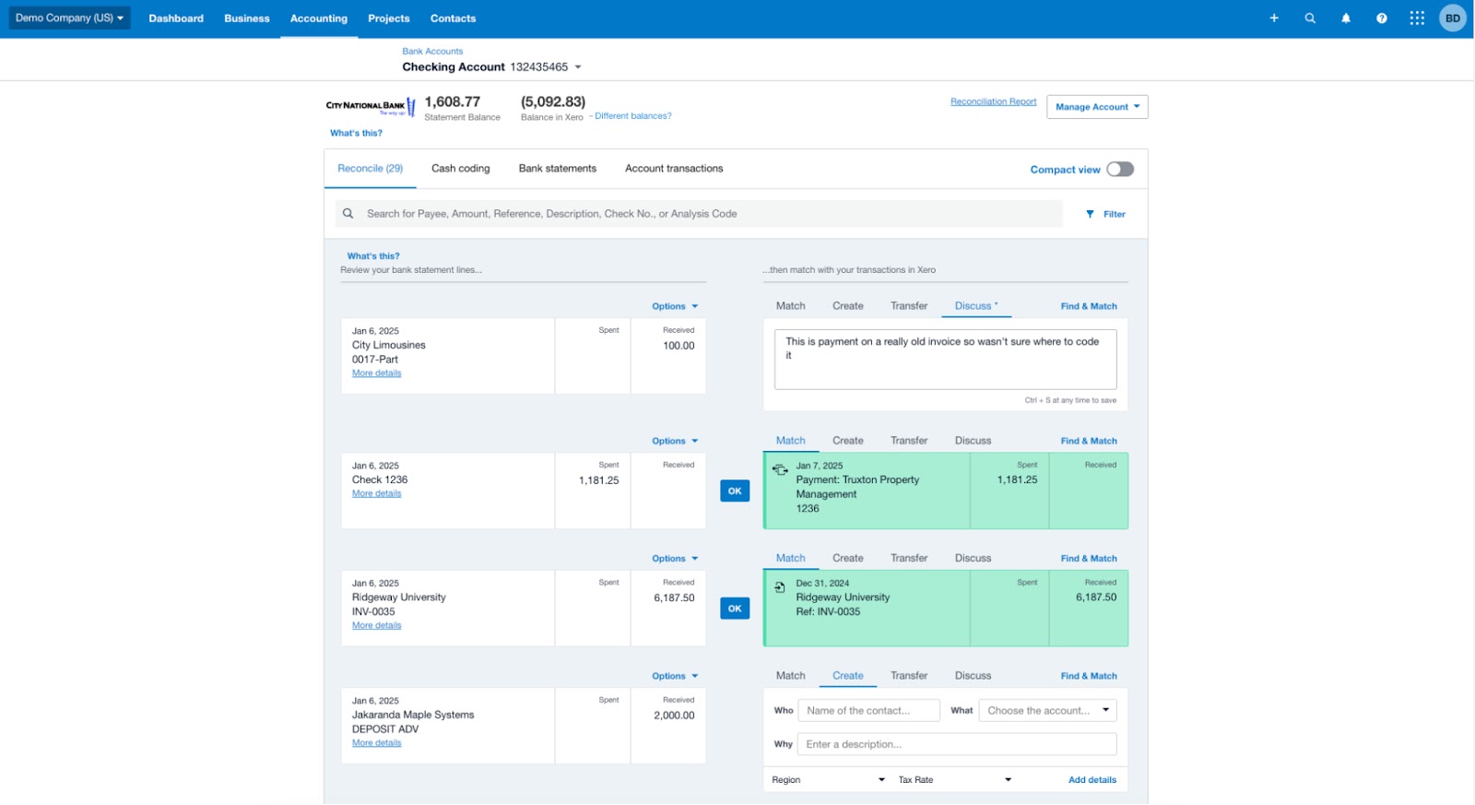Click the Different balances? link

[633, 116]
